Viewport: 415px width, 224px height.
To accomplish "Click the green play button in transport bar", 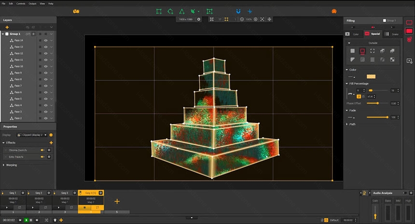I will point(26,220).
